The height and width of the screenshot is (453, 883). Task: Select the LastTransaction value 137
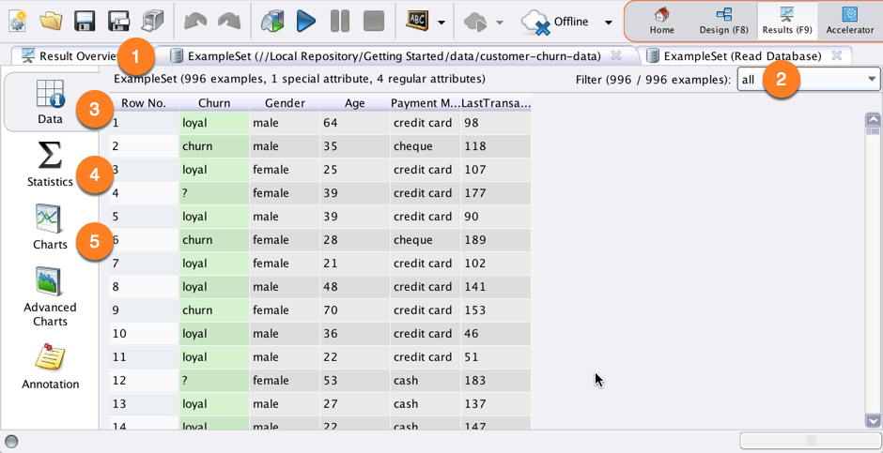pyautogui.click(x=496, y=403)
